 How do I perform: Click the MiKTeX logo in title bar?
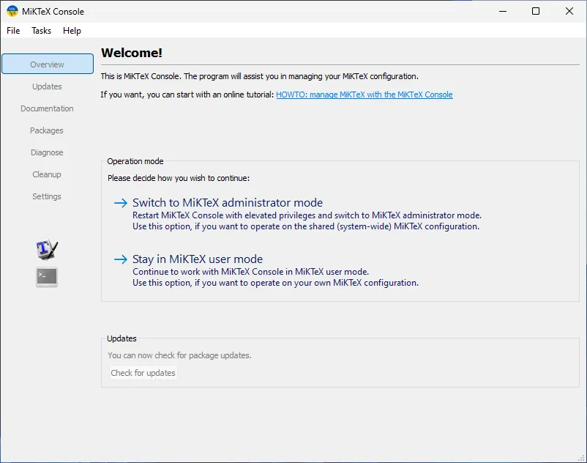12,11
